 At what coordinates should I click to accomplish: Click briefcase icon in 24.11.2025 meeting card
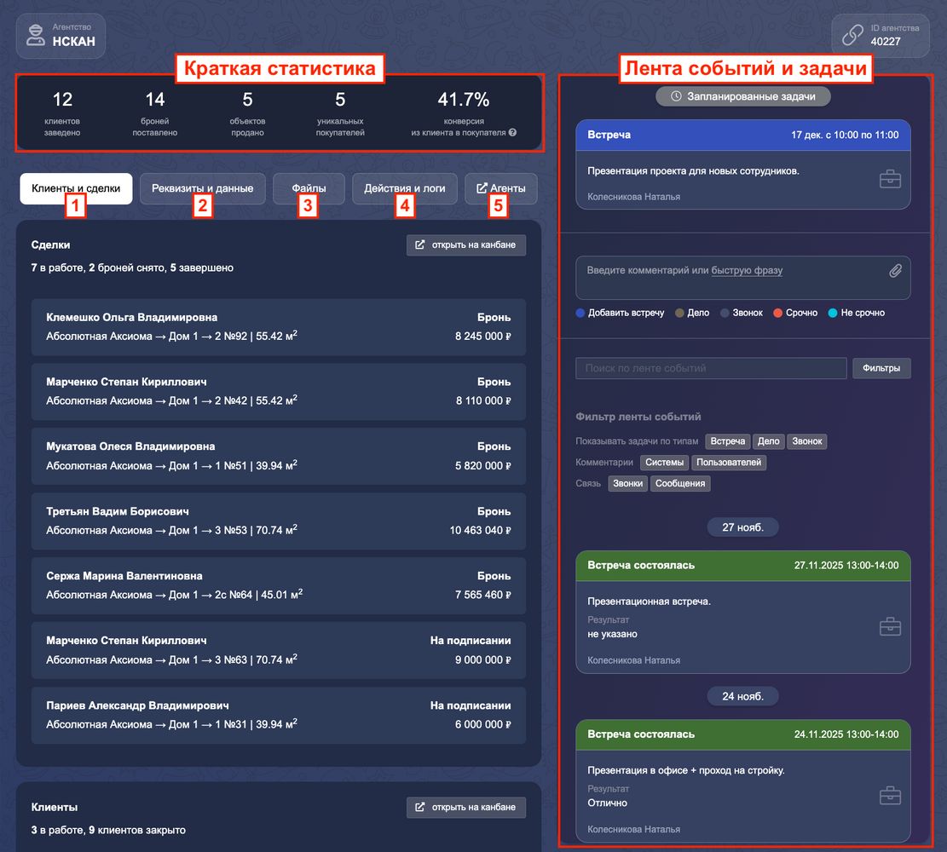coord(890,796)
